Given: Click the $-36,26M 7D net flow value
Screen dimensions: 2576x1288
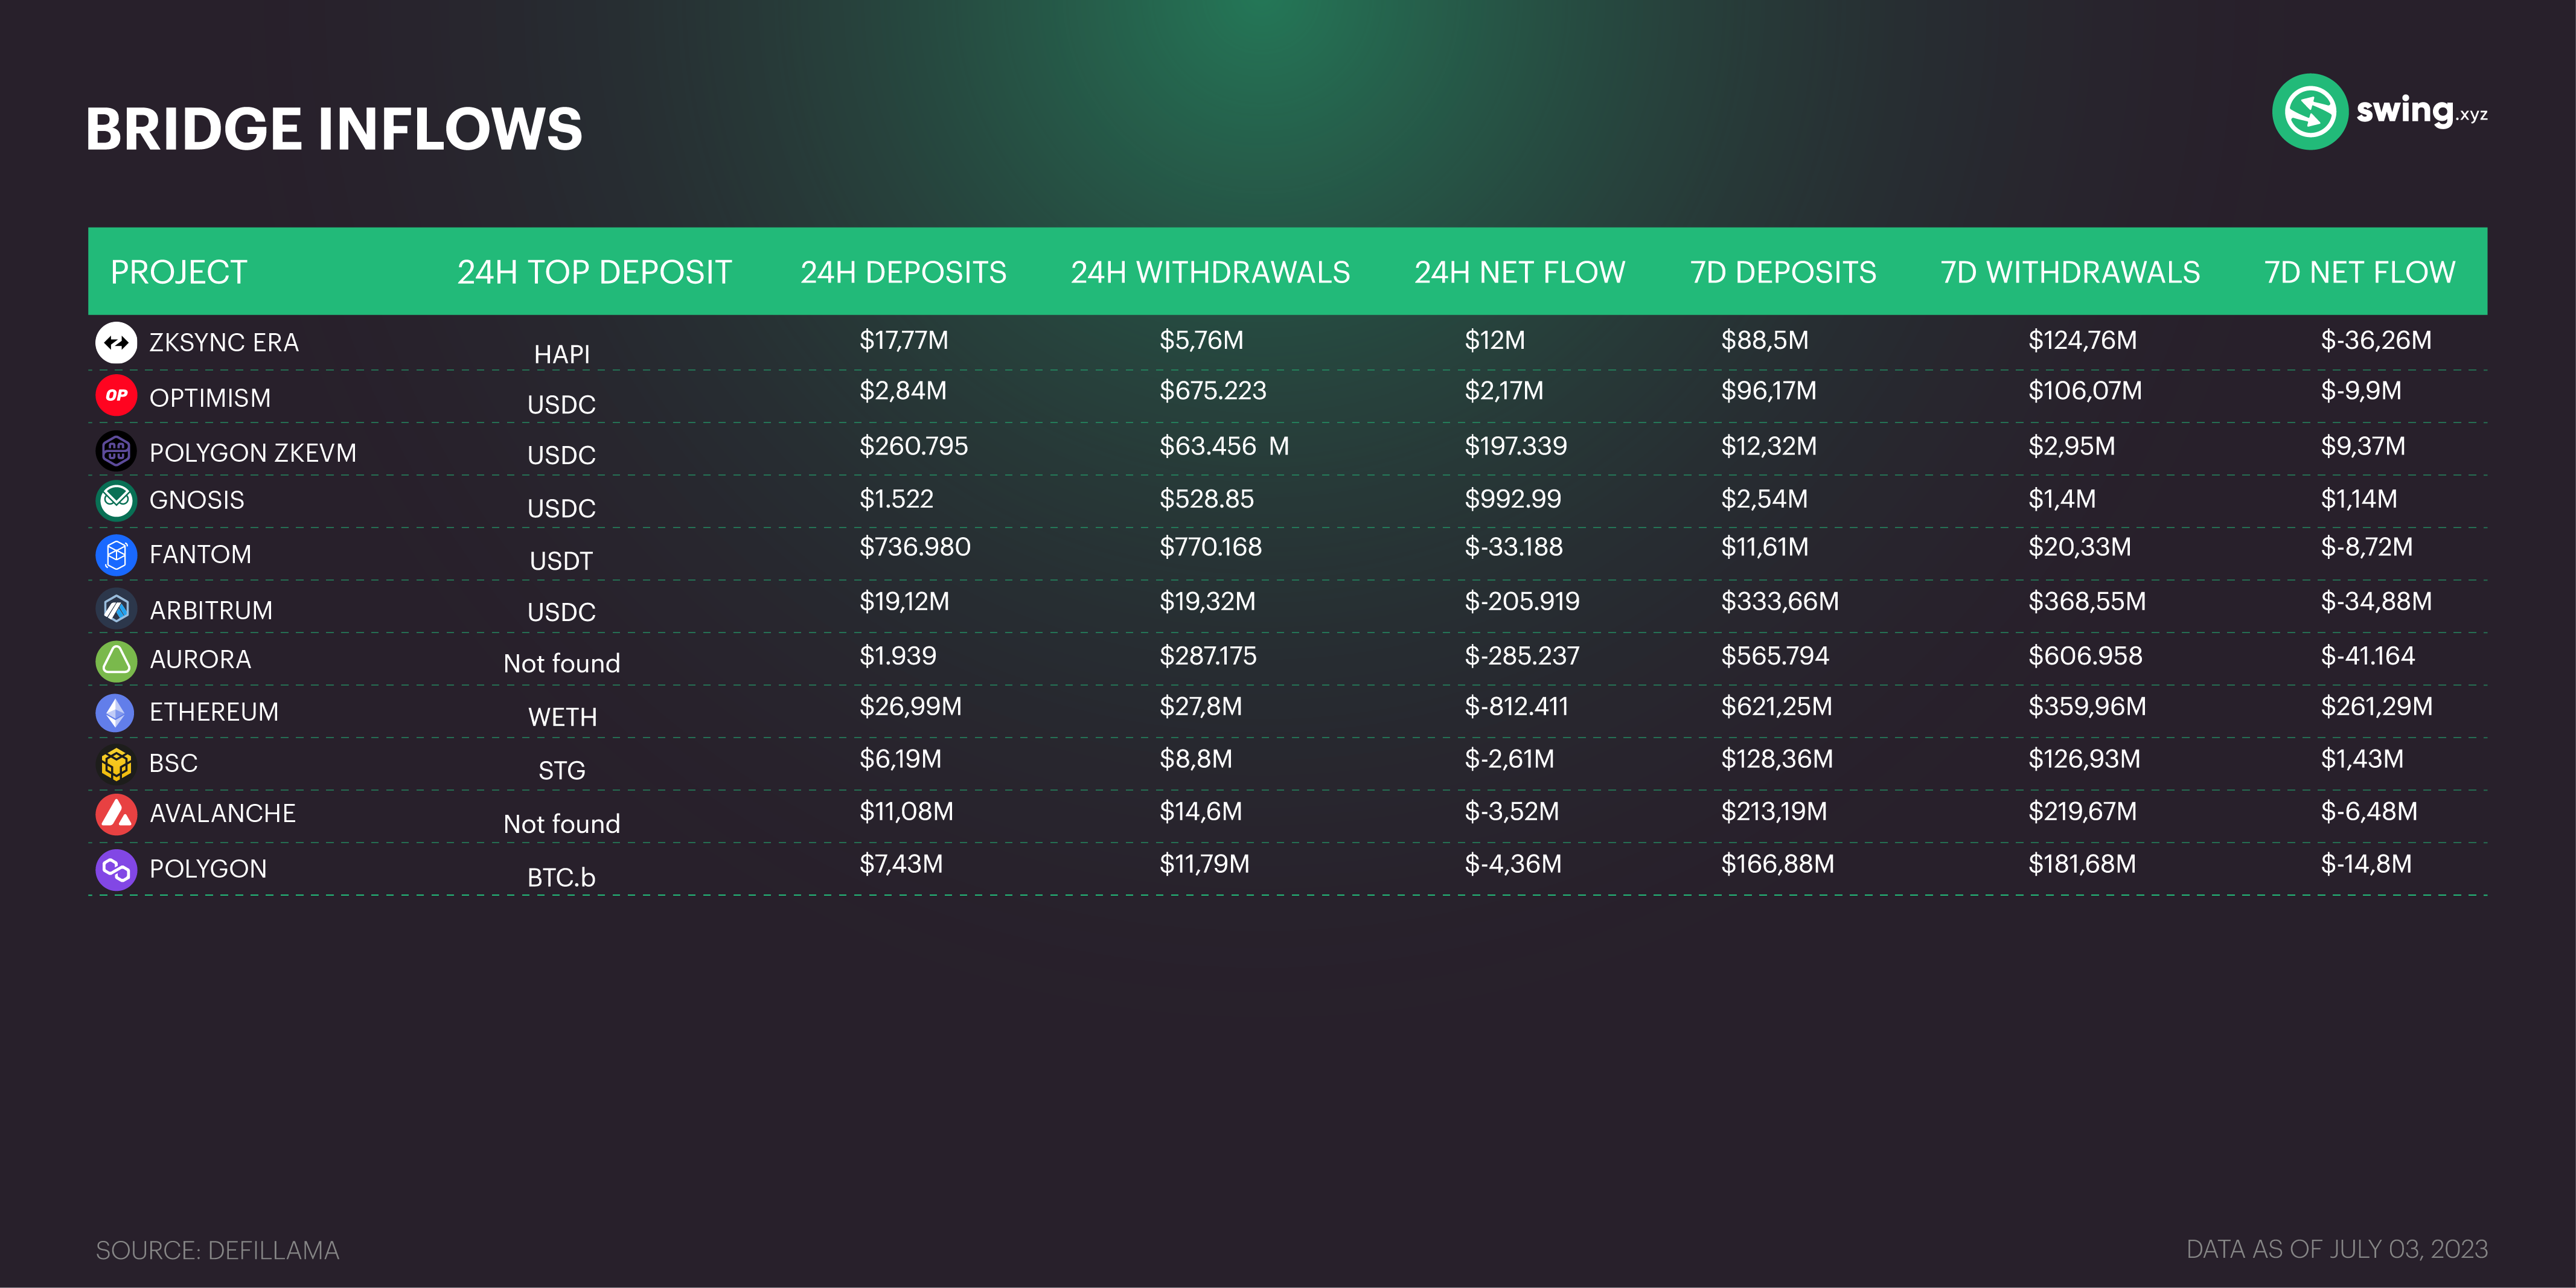Looking at the screenshot, I should 2377,341.
